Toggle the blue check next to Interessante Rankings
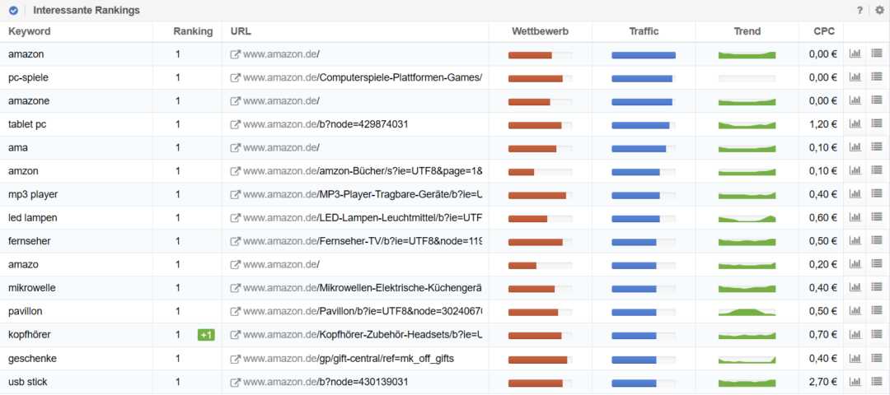 [x=13, y=10]
